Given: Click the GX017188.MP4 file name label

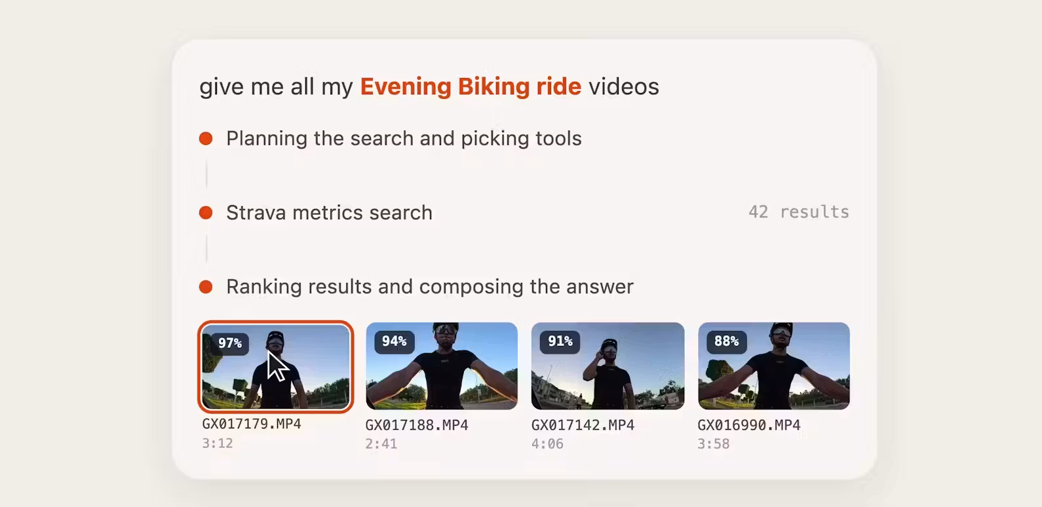Looking at the screenshot, I should [417, 425].
